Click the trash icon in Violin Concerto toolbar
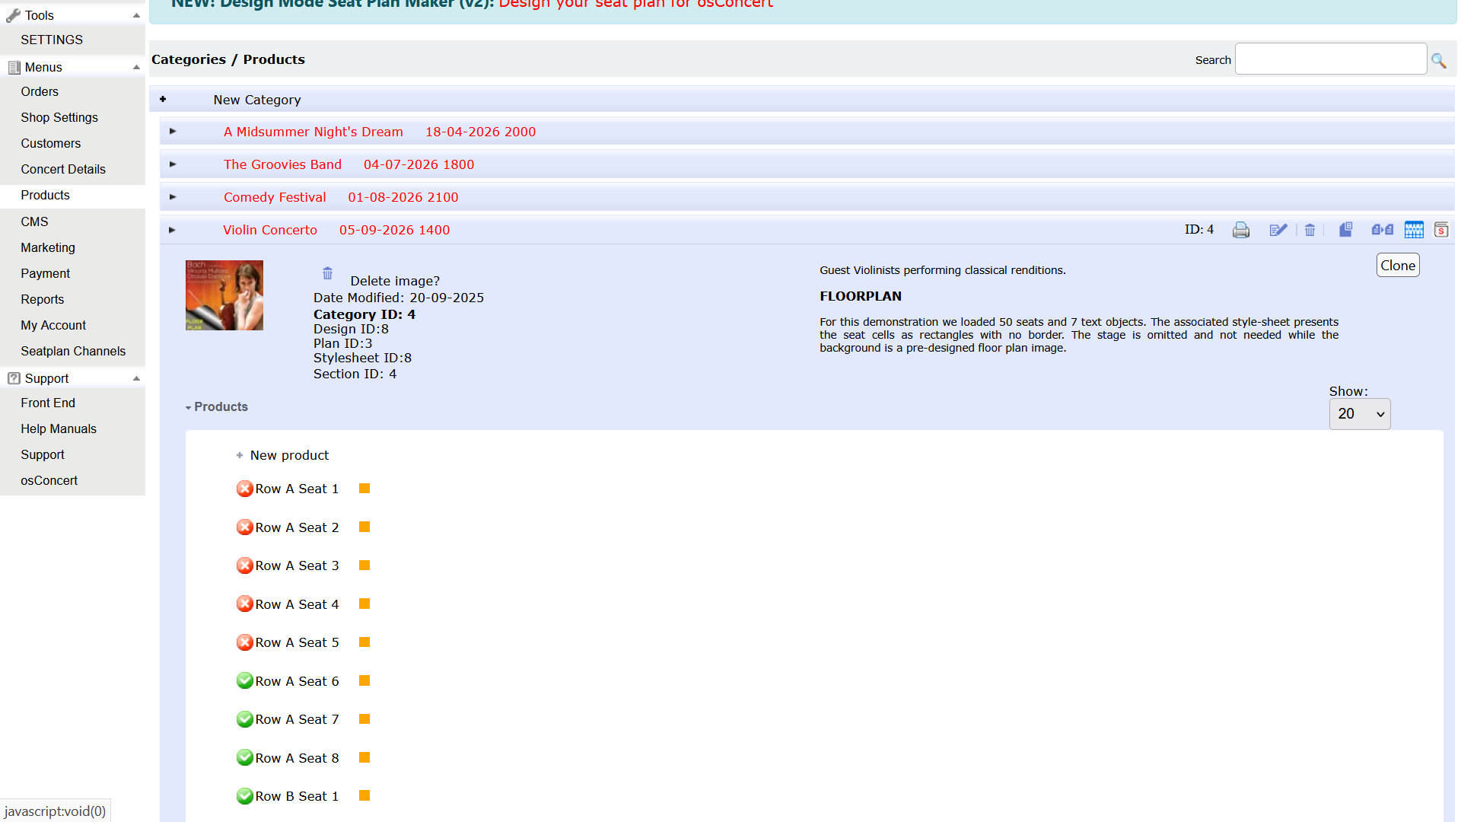Image resolution: width=1461 pixels, height=822 pixels. pos(1310,230)
